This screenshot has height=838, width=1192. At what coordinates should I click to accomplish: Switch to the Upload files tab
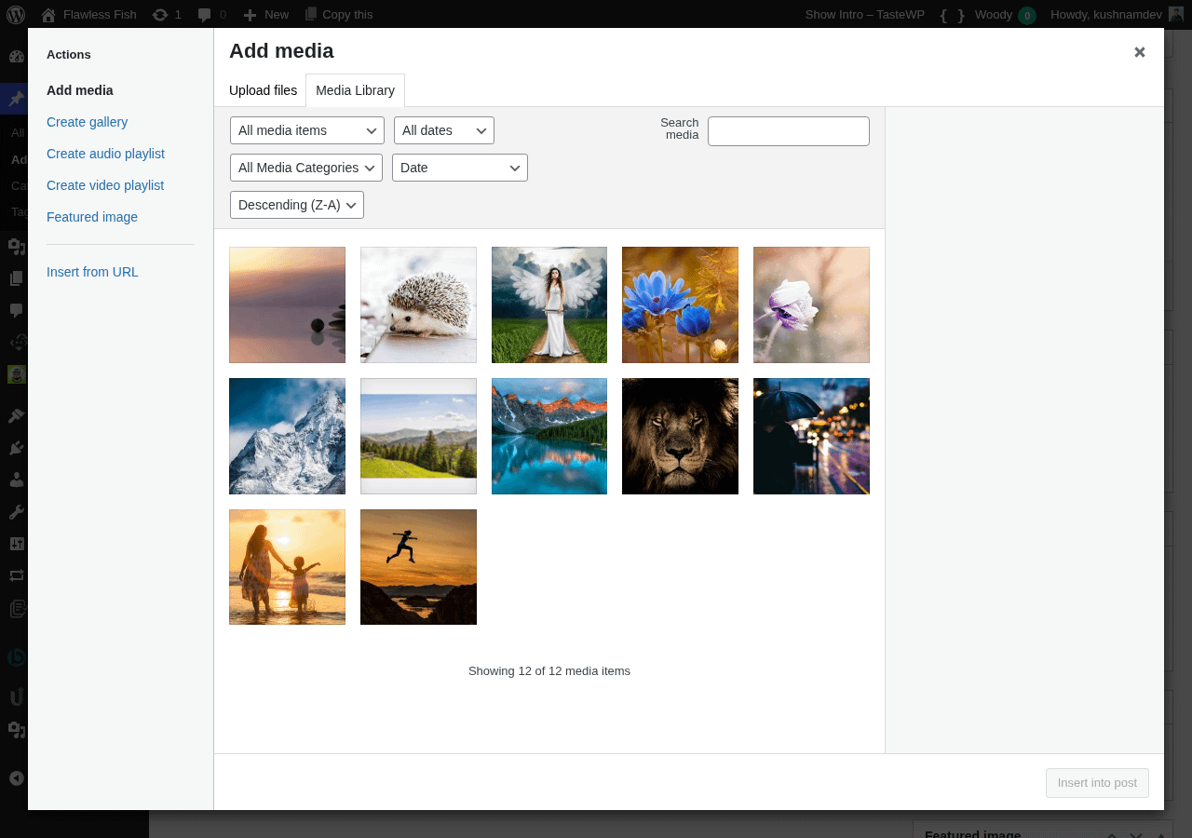tap(263, 90)
